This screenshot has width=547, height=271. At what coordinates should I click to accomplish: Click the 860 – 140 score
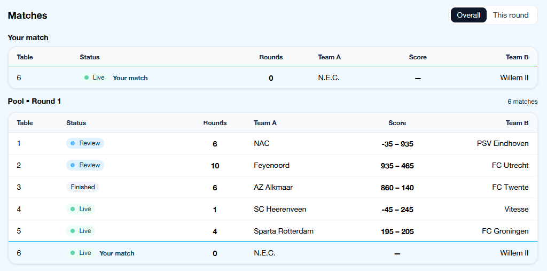397,188
